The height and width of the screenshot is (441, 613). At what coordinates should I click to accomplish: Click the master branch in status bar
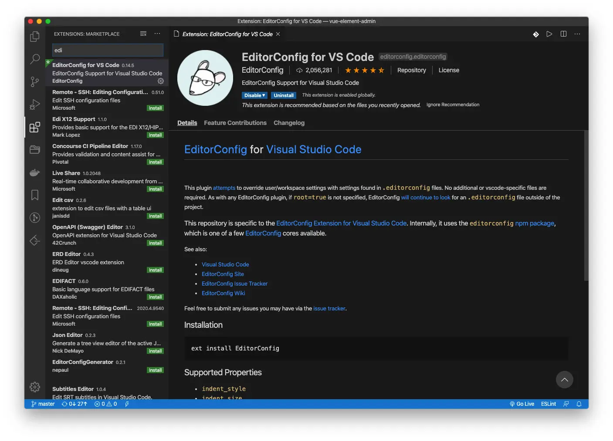[43, 404]
